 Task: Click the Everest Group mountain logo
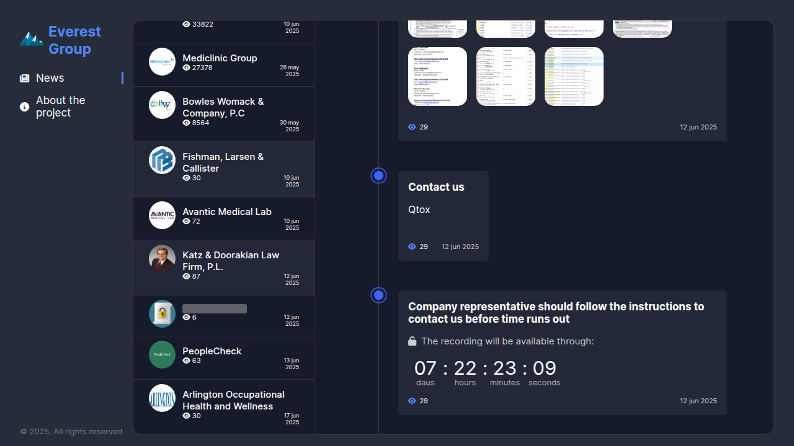coord(31,40)
